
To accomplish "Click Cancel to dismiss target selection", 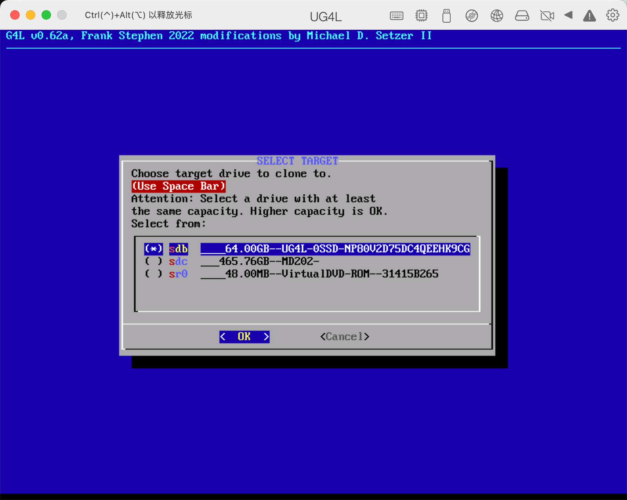I will pos(344,336).
